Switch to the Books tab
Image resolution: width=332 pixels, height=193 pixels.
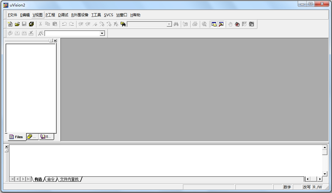[x=46, y=137]
